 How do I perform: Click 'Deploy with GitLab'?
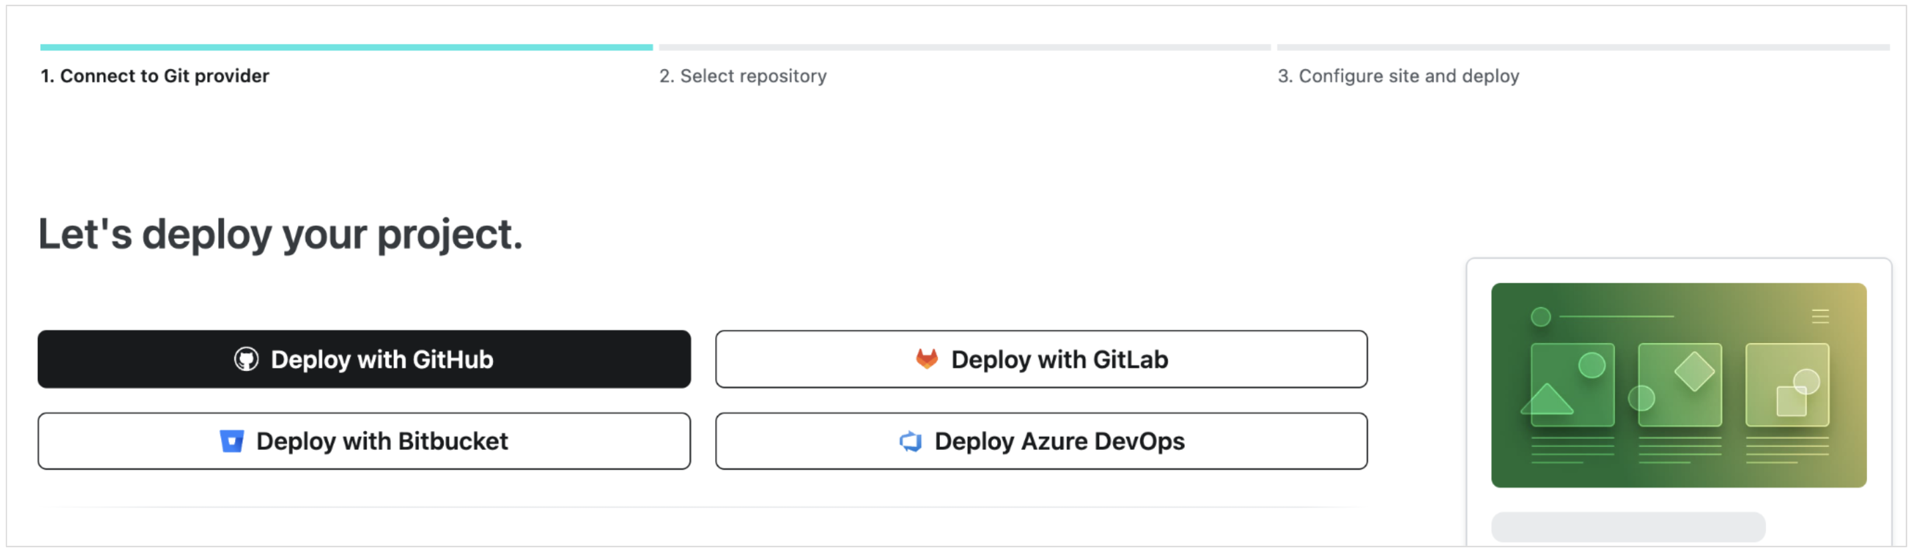coord(1041,359)
